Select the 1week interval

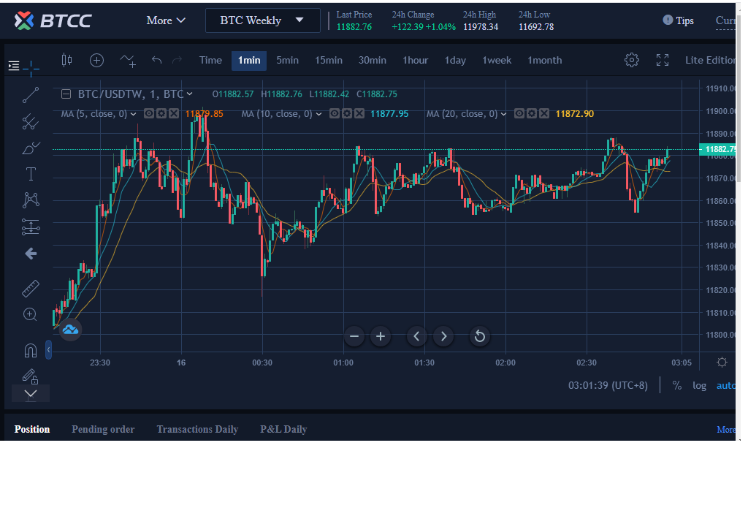pyautogui.click(x=497, y=61)
